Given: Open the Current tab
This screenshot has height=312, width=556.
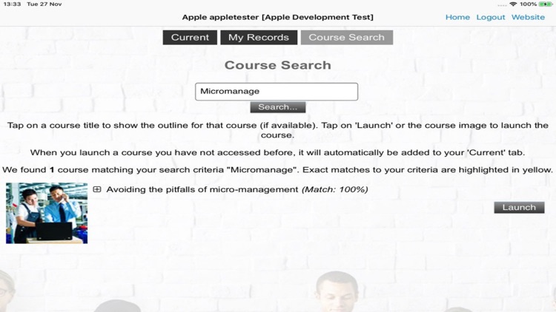Looking at the screenshot, I should tap(190, 38).
